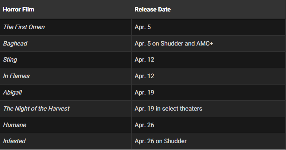
Task: Click the Sting film title
Action: [10, 60]
